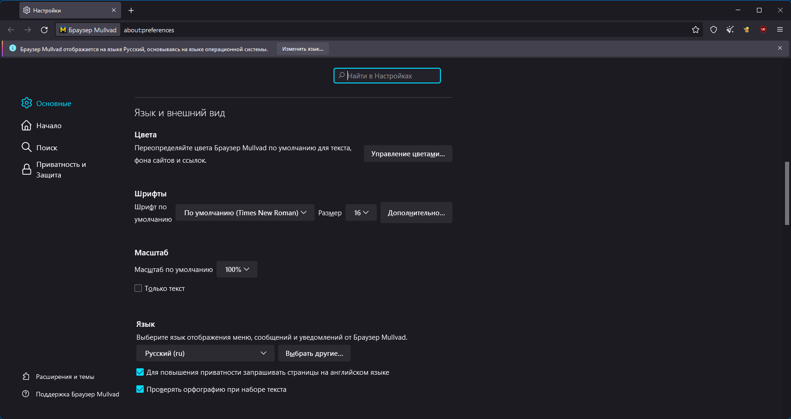Toggle request English pages privacy checkbox
Screen dimensions: 791x419
pyautogui.click(x=140, y=372)
